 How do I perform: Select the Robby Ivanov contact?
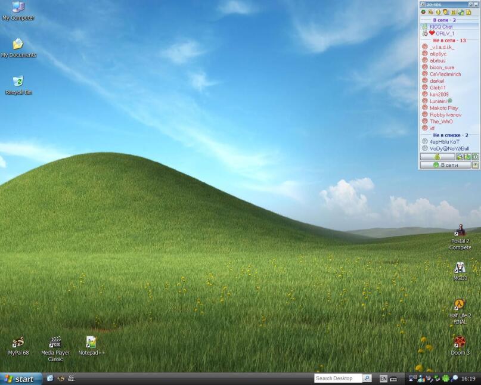point(449,114)
